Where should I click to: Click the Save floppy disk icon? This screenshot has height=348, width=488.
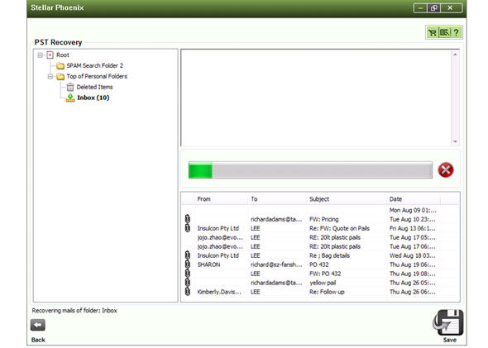pos(449,322)
